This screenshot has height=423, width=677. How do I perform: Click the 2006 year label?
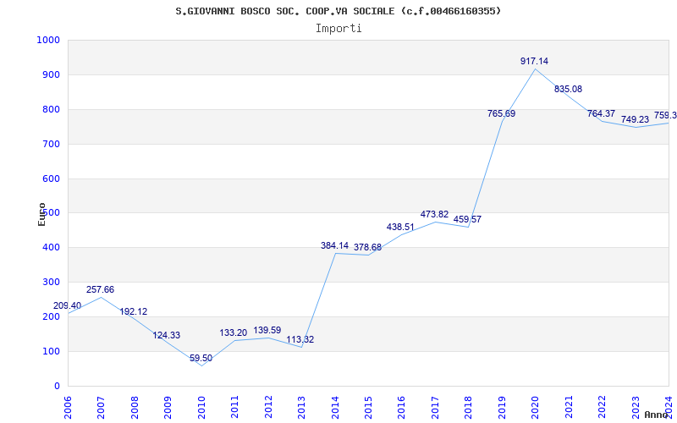68,407
